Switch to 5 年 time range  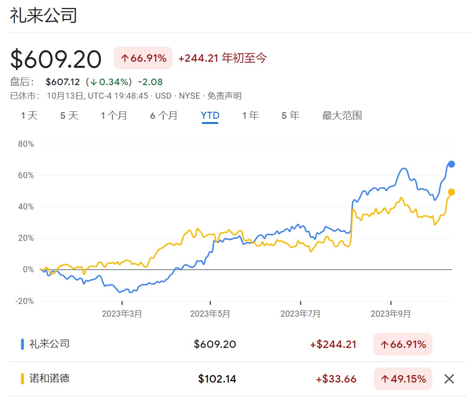(291, 116)
